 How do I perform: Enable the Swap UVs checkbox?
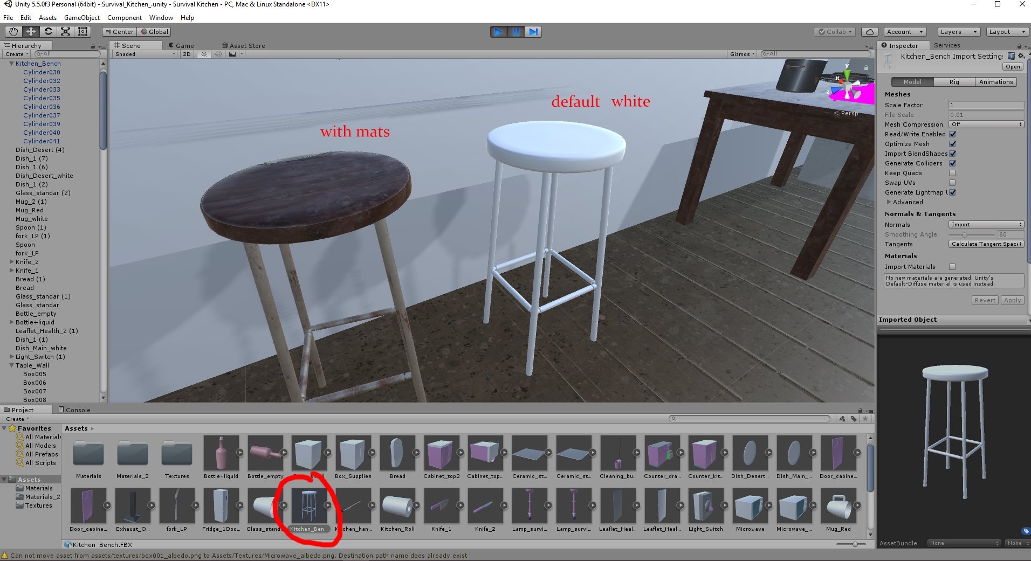(x=952, y=183)
